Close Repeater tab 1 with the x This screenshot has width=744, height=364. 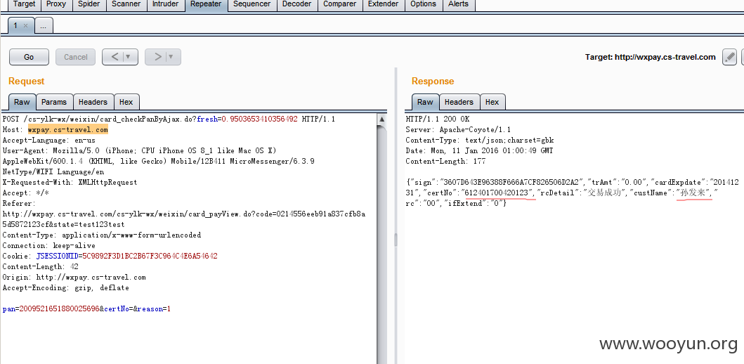(x=25, y=26)
